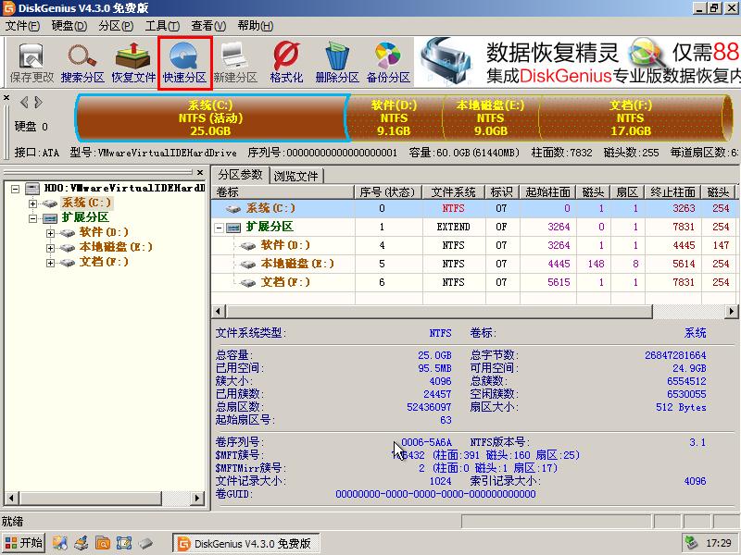Viewport: 741px width, 555px height.
Task: Click the data recovery advertisement banner
Action: pyautogui.click(x=577, y=62)
